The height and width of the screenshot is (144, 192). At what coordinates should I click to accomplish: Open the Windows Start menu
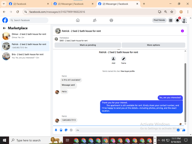pyautogui.click(x=4, y=140)
